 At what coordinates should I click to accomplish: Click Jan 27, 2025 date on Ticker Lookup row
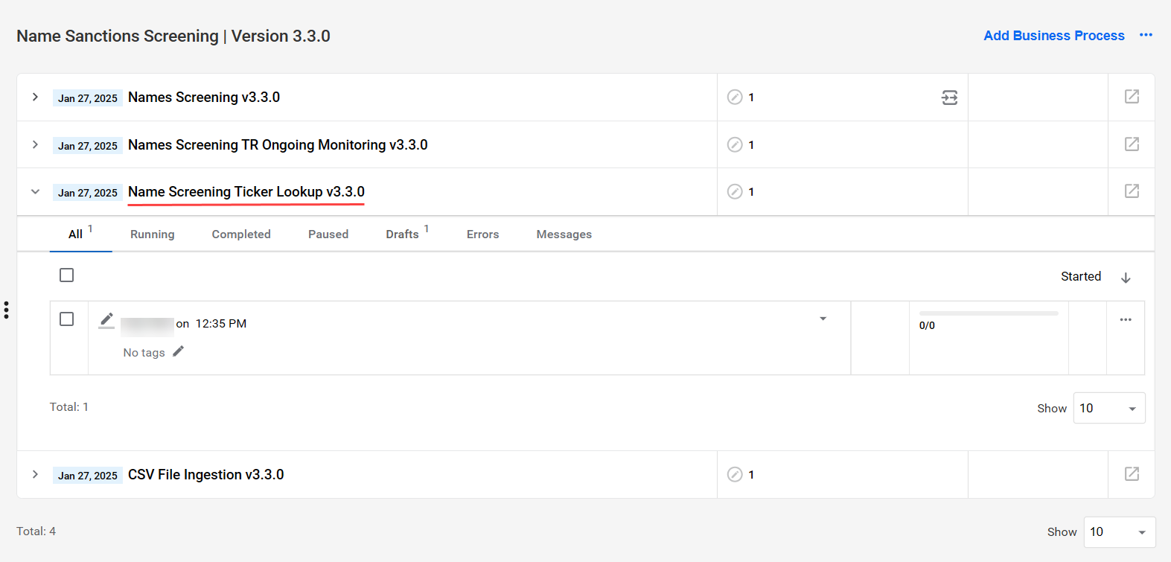pos(88,192)
